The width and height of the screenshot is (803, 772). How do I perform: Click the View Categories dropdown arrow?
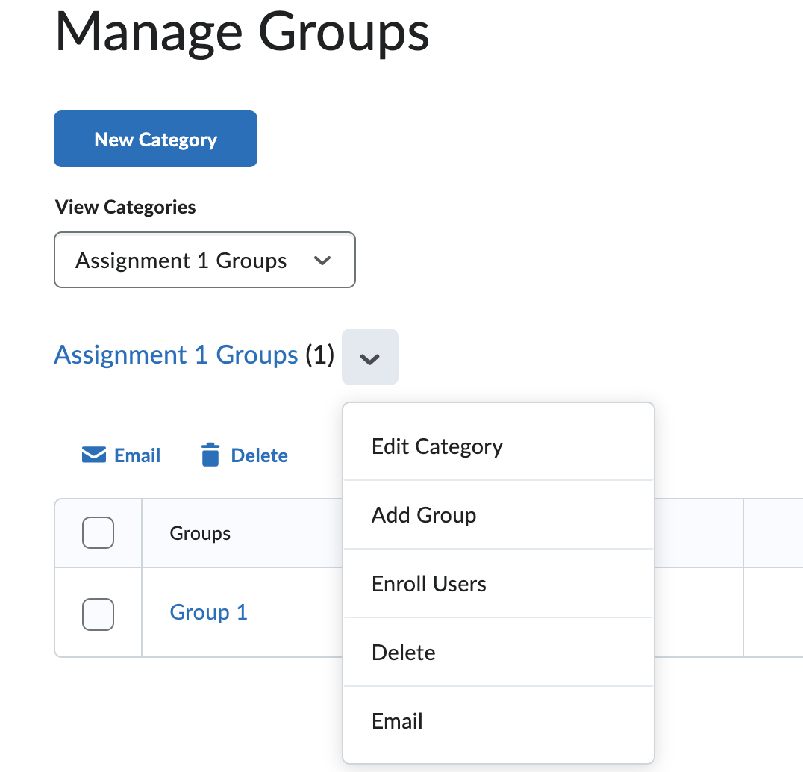coord(322,260)
